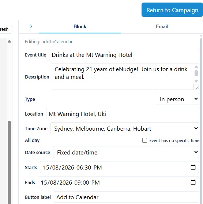Click the Button label input field

(x=127, y=197)
